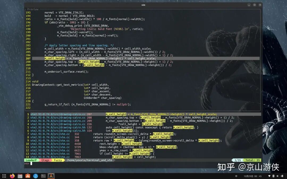
Task: Click 'normal = VTE_DRAW_ITALIC;' on line 193
Action: [x=64, y=13]
